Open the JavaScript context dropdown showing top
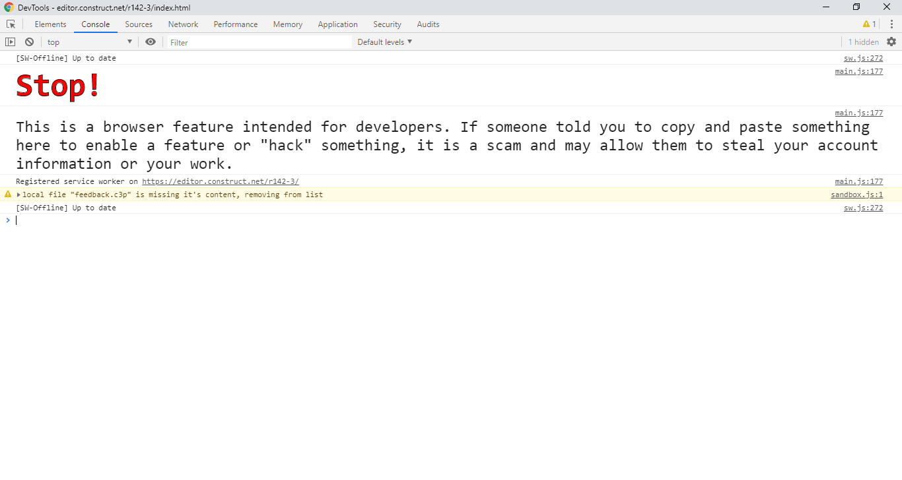 pos(89,41)
